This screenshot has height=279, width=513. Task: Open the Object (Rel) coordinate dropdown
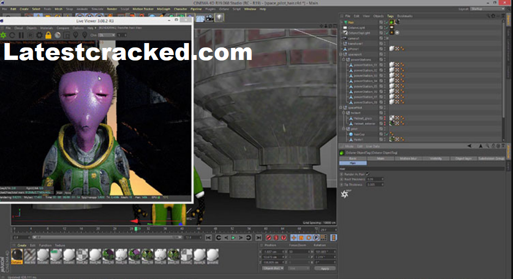point(273,268)
